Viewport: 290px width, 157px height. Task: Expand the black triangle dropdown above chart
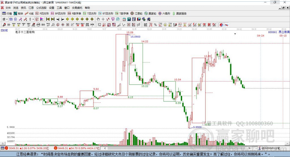point(235,34)
